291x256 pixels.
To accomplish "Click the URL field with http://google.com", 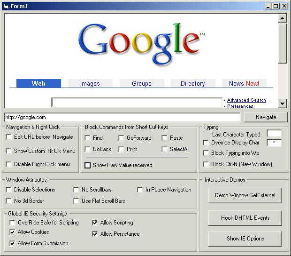I will pos(122,117).
